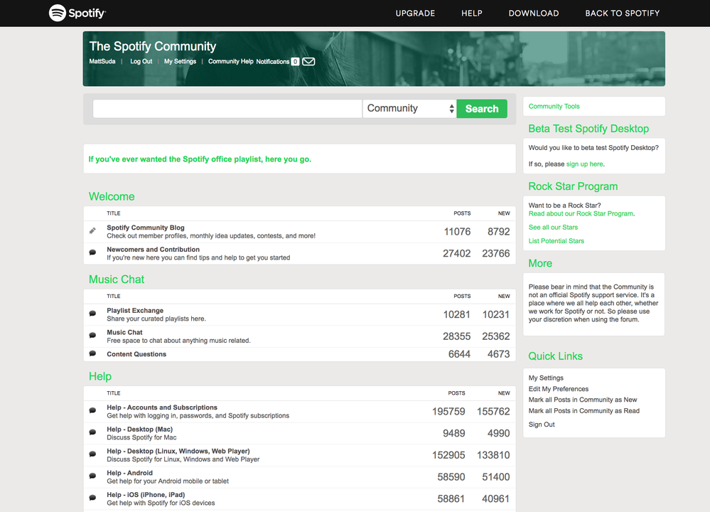This screenshot has height=512, width=710.
Task: Focus the community search text field
Action: (x=227, y=109)
